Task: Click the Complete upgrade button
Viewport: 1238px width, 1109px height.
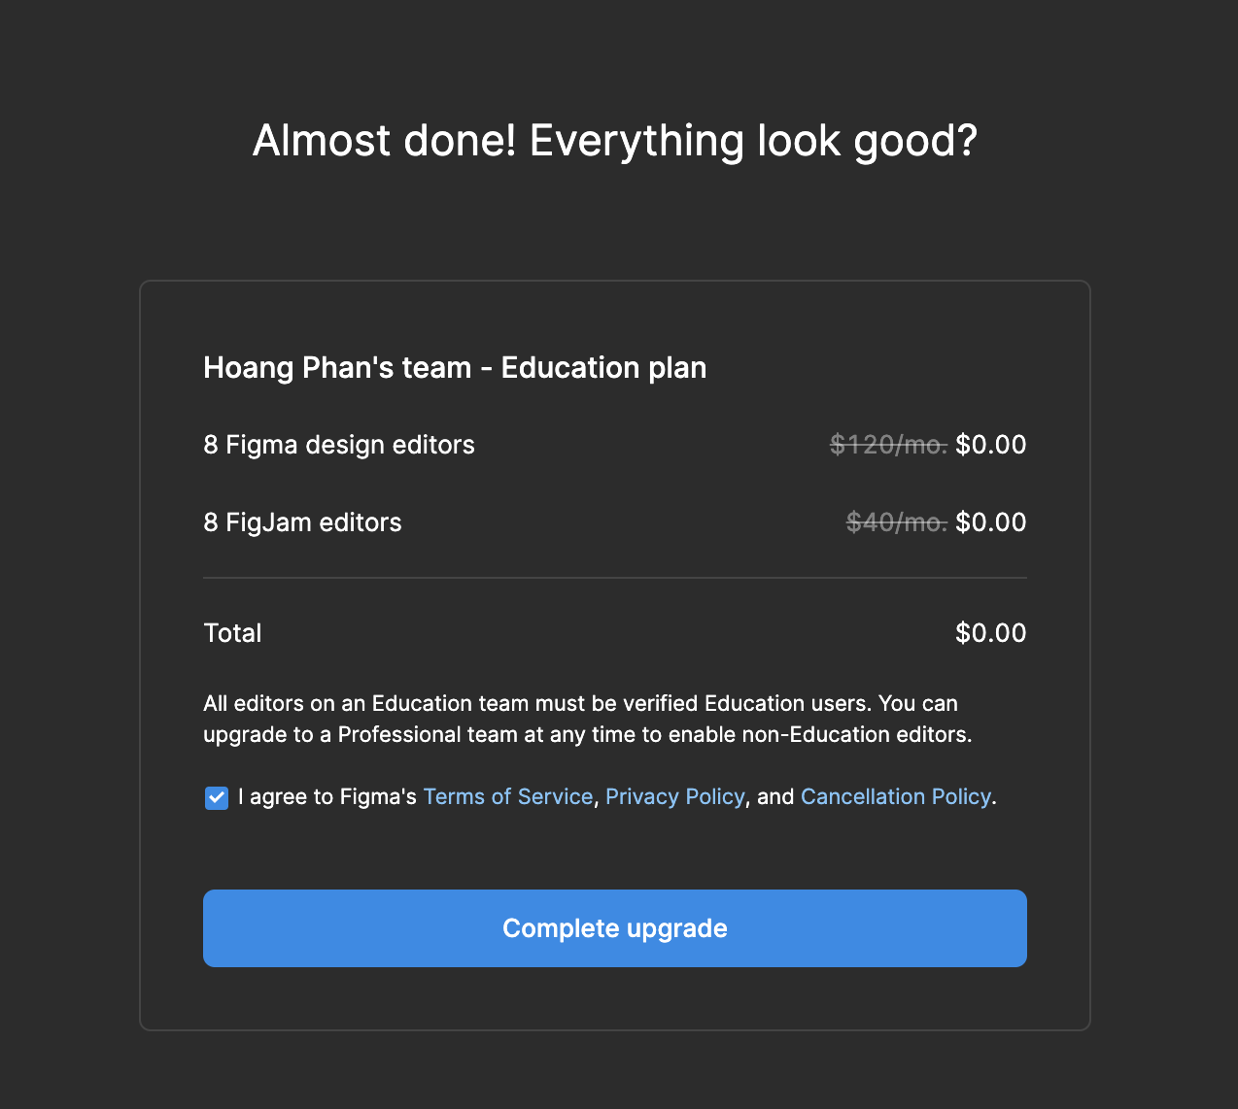Action: [614, 928]
